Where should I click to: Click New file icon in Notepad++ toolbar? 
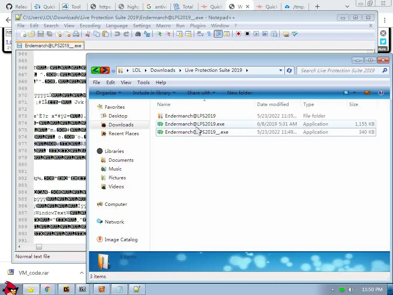pyautogui.click(x=23, y=34)
